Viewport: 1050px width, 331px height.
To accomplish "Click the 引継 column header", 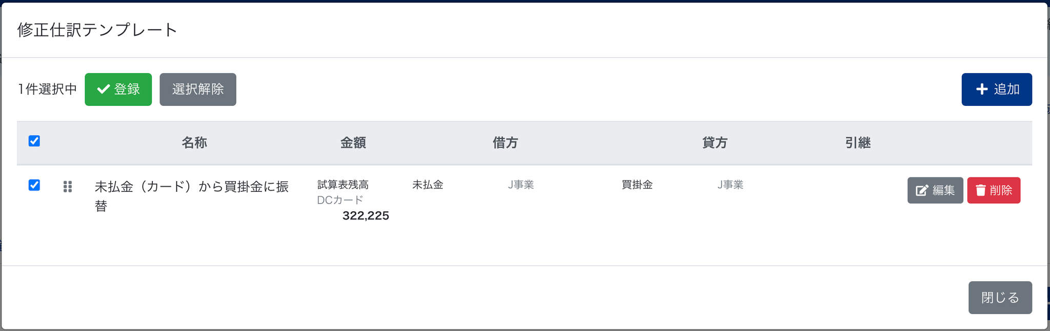I will click(x=858, y=143).
